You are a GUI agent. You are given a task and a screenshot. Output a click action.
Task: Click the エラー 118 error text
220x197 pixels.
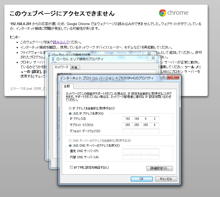[x=28, y=89]
